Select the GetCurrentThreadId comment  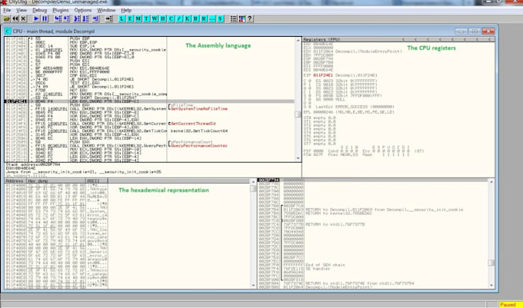[x=193, y=124]
